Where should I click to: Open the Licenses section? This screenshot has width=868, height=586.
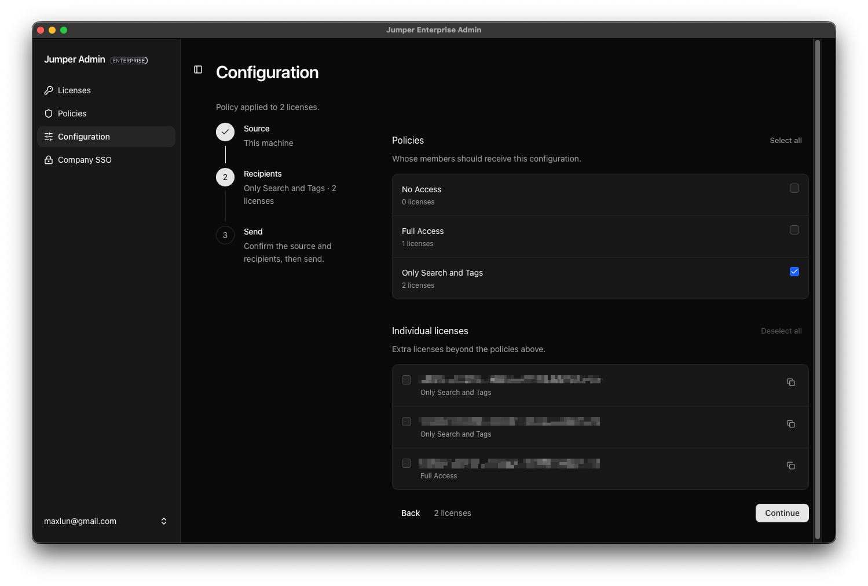click(106, 90)
